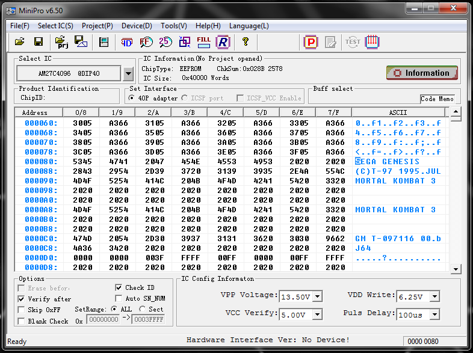Select the Sect range radio button
Image resolution: width=473 pixels, height=353 pixels.
[142, 309]
